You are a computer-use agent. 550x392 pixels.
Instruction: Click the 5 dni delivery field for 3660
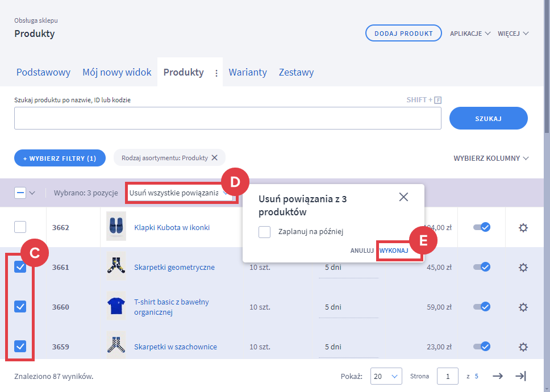349,308
